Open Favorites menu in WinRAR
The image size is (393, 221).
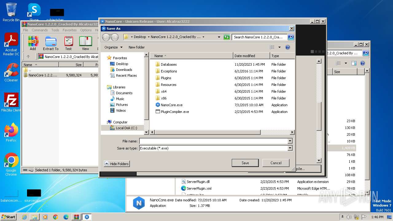(x=70, y=30)
